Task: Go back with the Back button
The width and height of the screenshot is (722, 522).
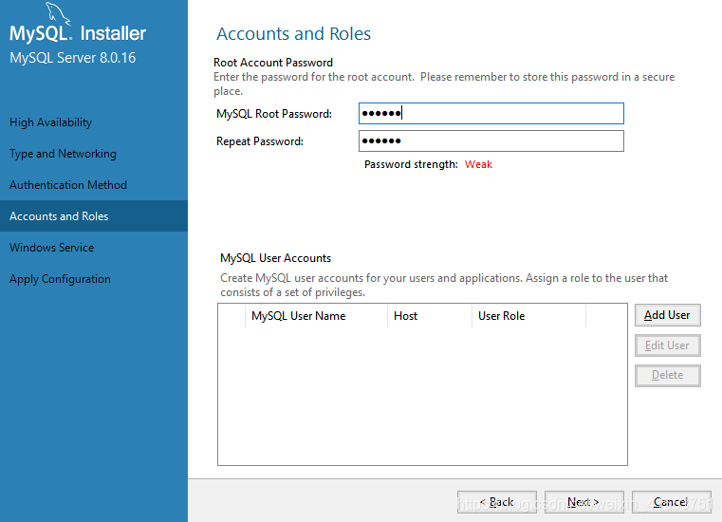Action: coord(497,502)
